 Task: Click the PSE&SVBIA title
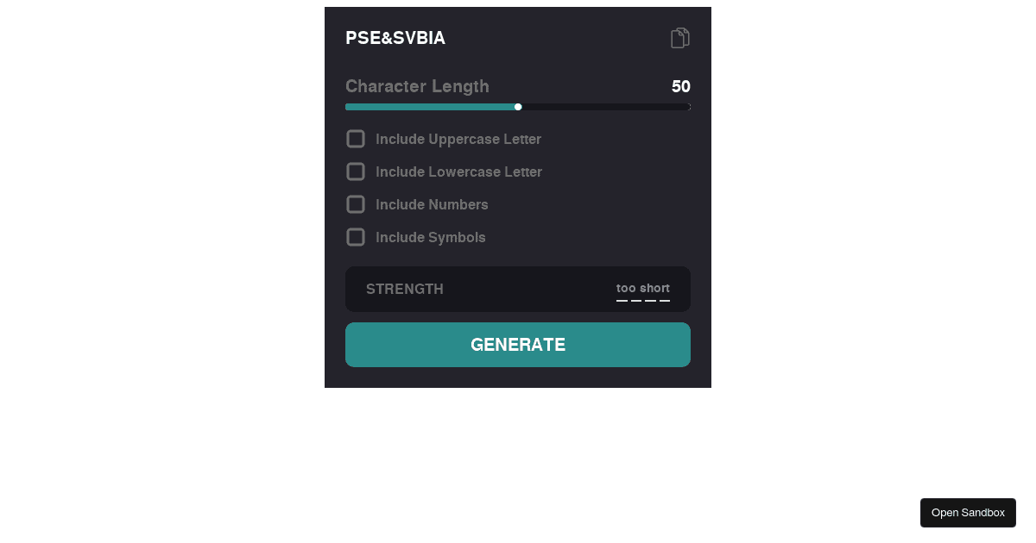point(395,38)
